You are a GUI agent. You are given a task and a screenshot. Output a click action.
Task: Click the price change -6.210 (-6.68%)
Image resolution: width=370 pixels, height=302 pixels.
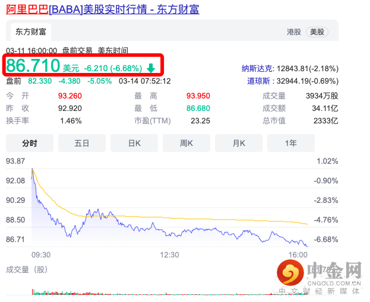(x=113, y=68)
